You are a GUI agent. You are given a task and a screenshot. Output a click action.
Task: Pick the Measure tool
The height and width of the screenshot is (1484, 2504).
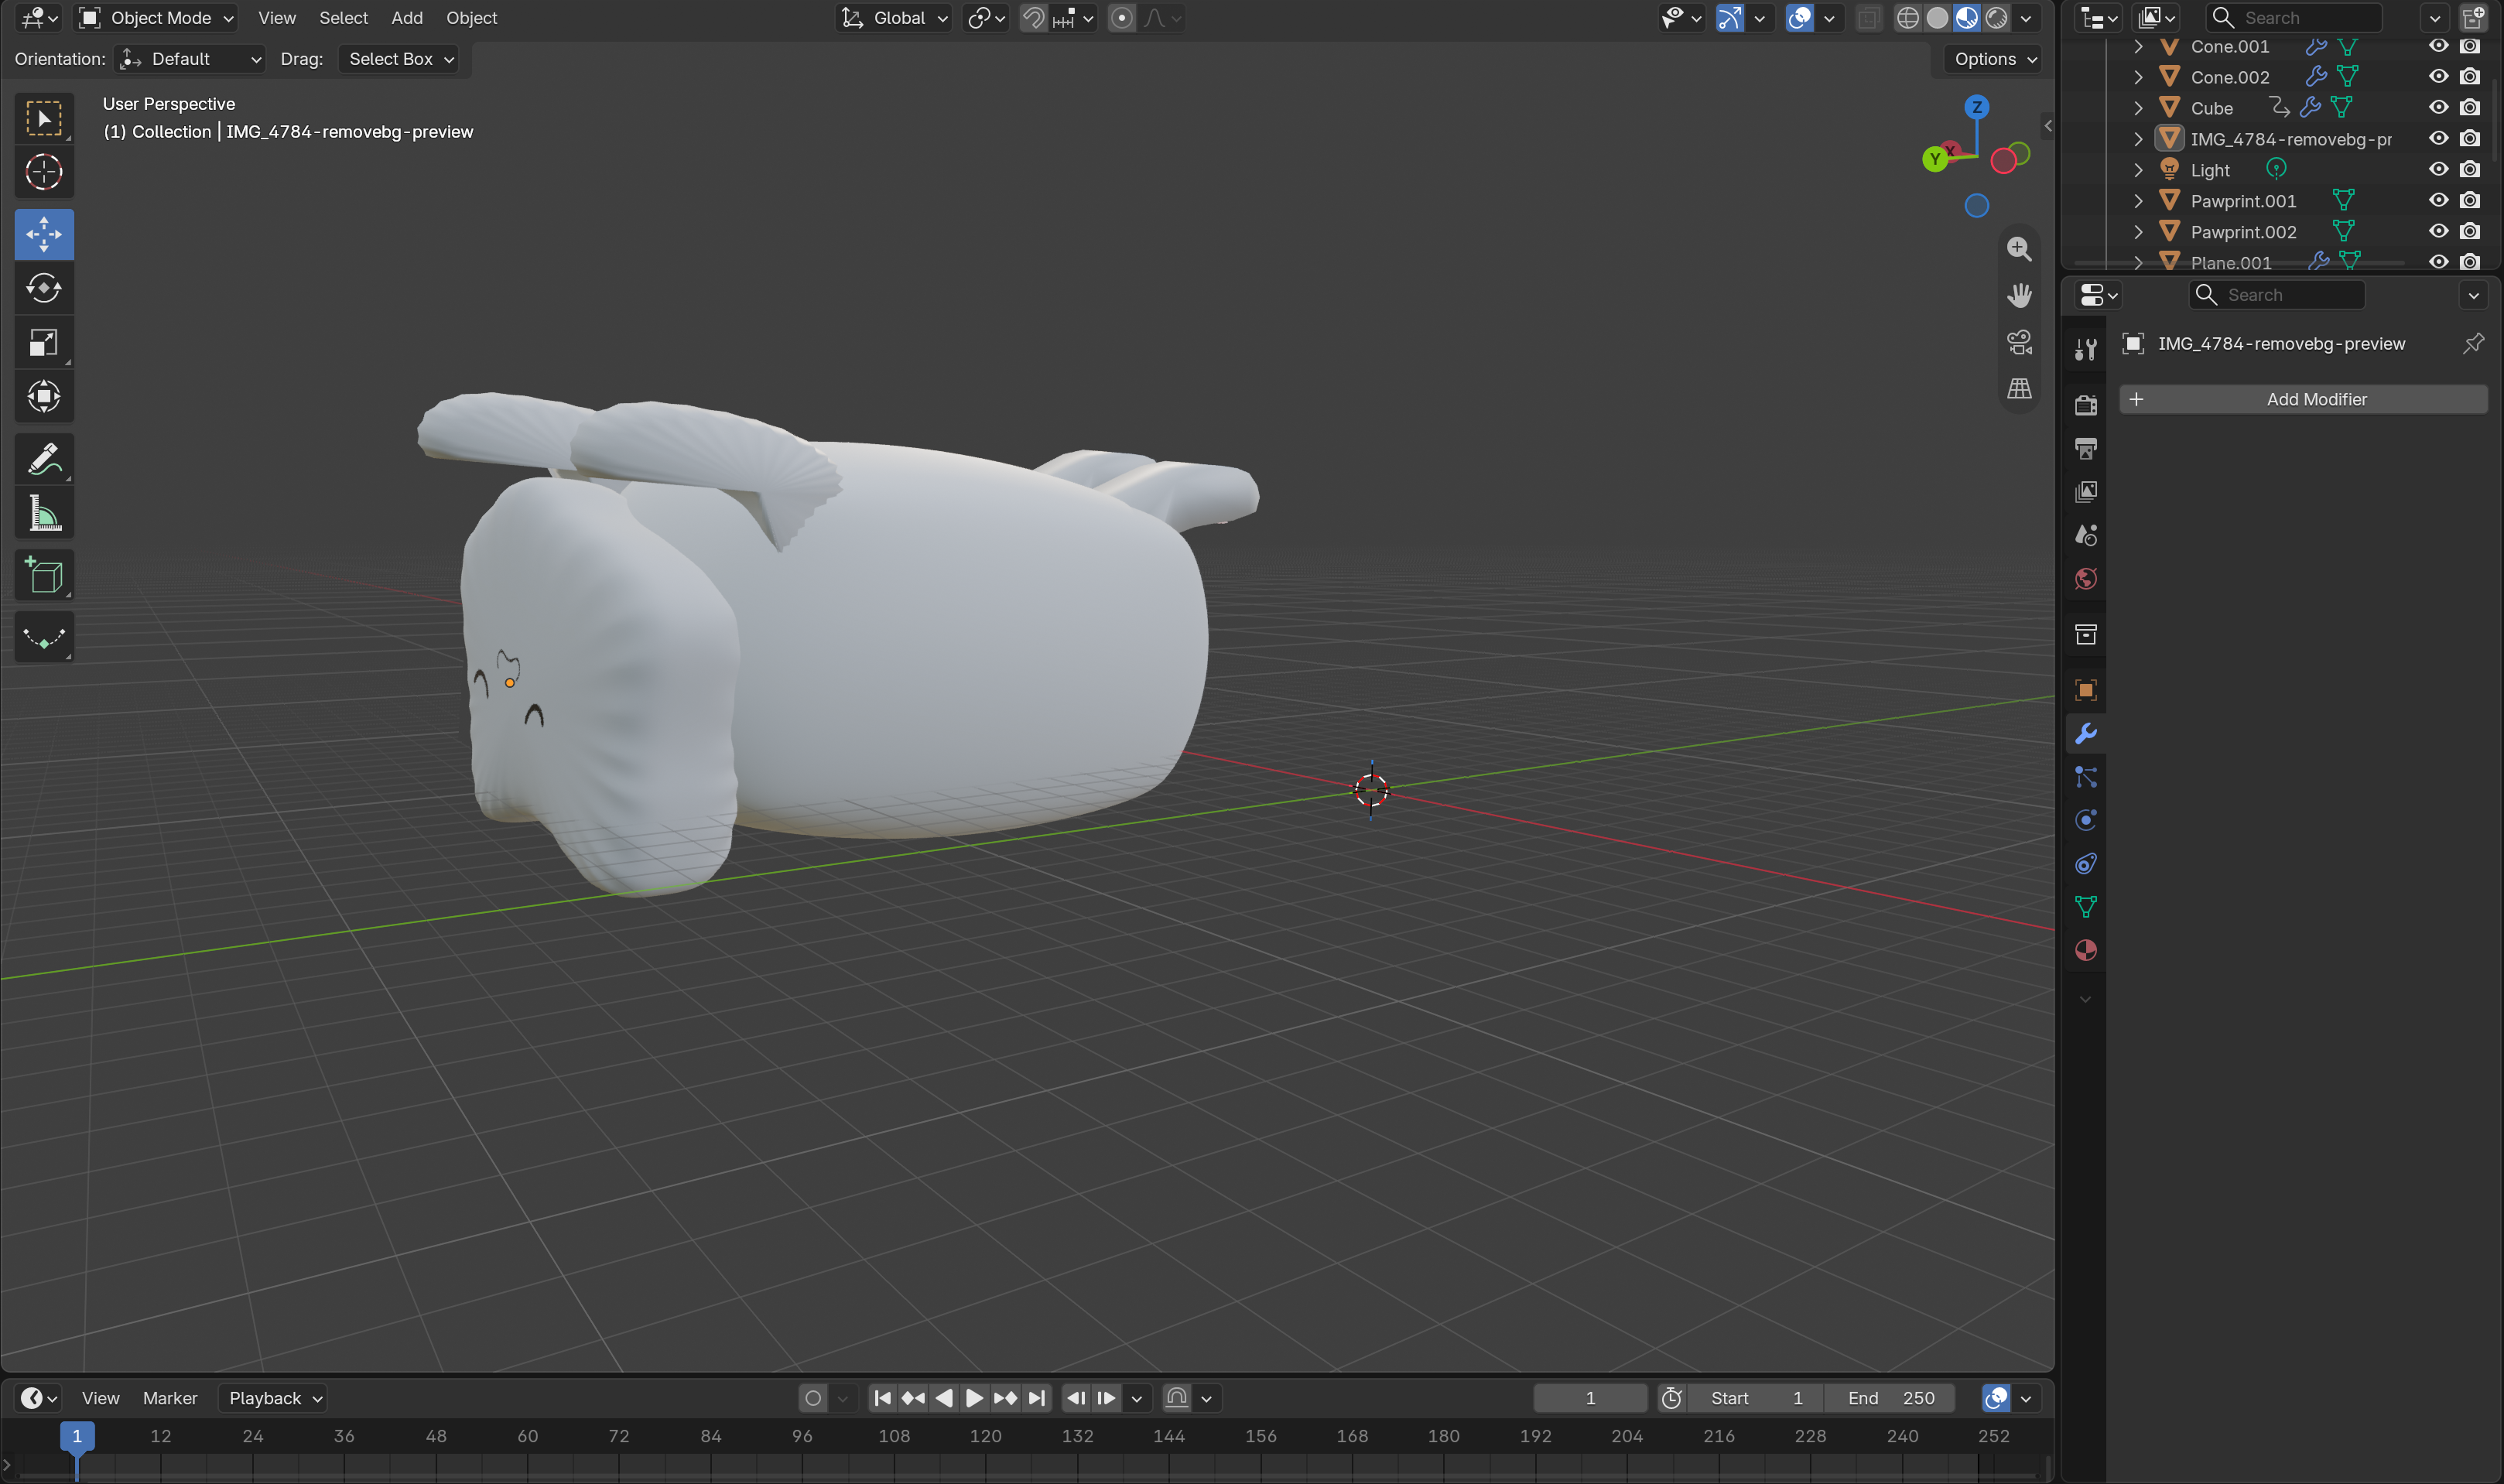point(44,514)
